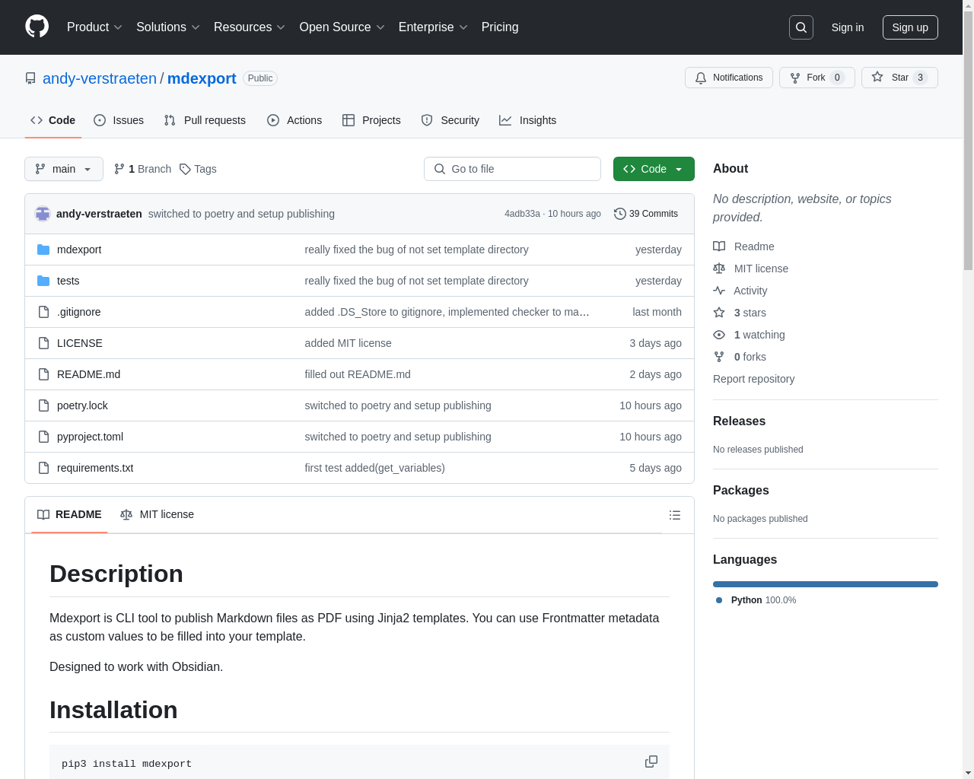This screenshot has width=974, height=779.
Task: Open commit hash 4adb33a
Action: [x=522, y=214]
